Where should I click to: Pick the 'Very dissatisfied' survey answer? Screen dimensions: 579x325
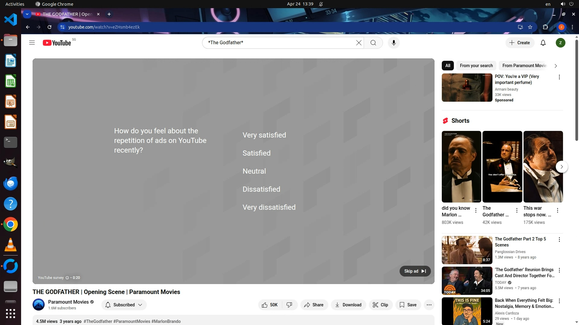(269, 207)
